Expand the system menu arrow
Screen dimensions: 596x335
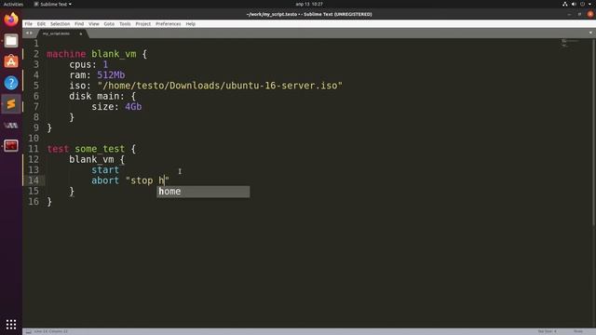coord(589,4)
